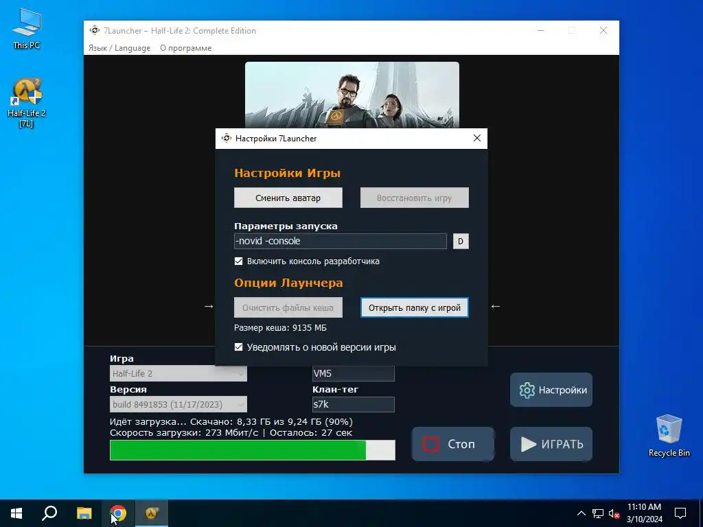Image resolution: width=703 pixels, height=527 pixels.
Task: Launch Google Chrome from taskbar
Action: [118, 513]
